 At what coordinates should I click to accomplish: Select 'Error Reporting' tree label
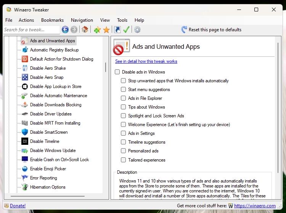[x=43, y=178]
